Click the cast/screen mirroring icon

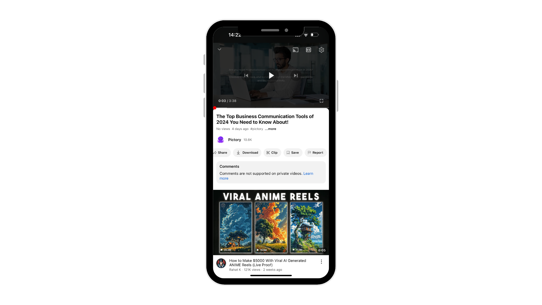tap(295, 49)
